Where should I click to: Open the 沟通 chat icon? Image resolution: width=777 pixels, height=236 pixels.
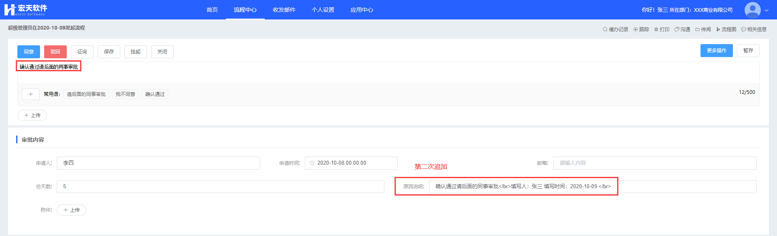click(677, 30)
